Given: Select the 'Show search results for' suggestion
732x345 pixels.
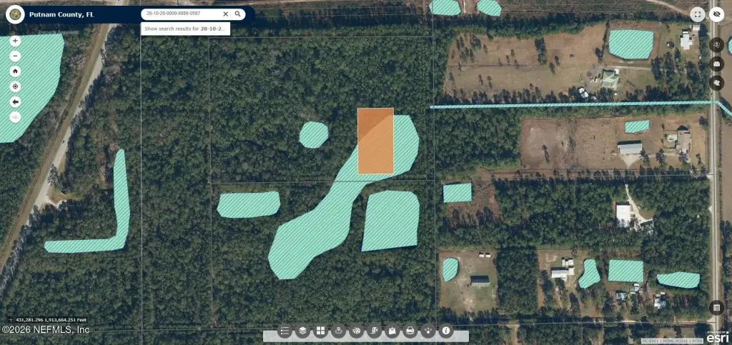Looking at the screenshot, I should pos(183,29).
